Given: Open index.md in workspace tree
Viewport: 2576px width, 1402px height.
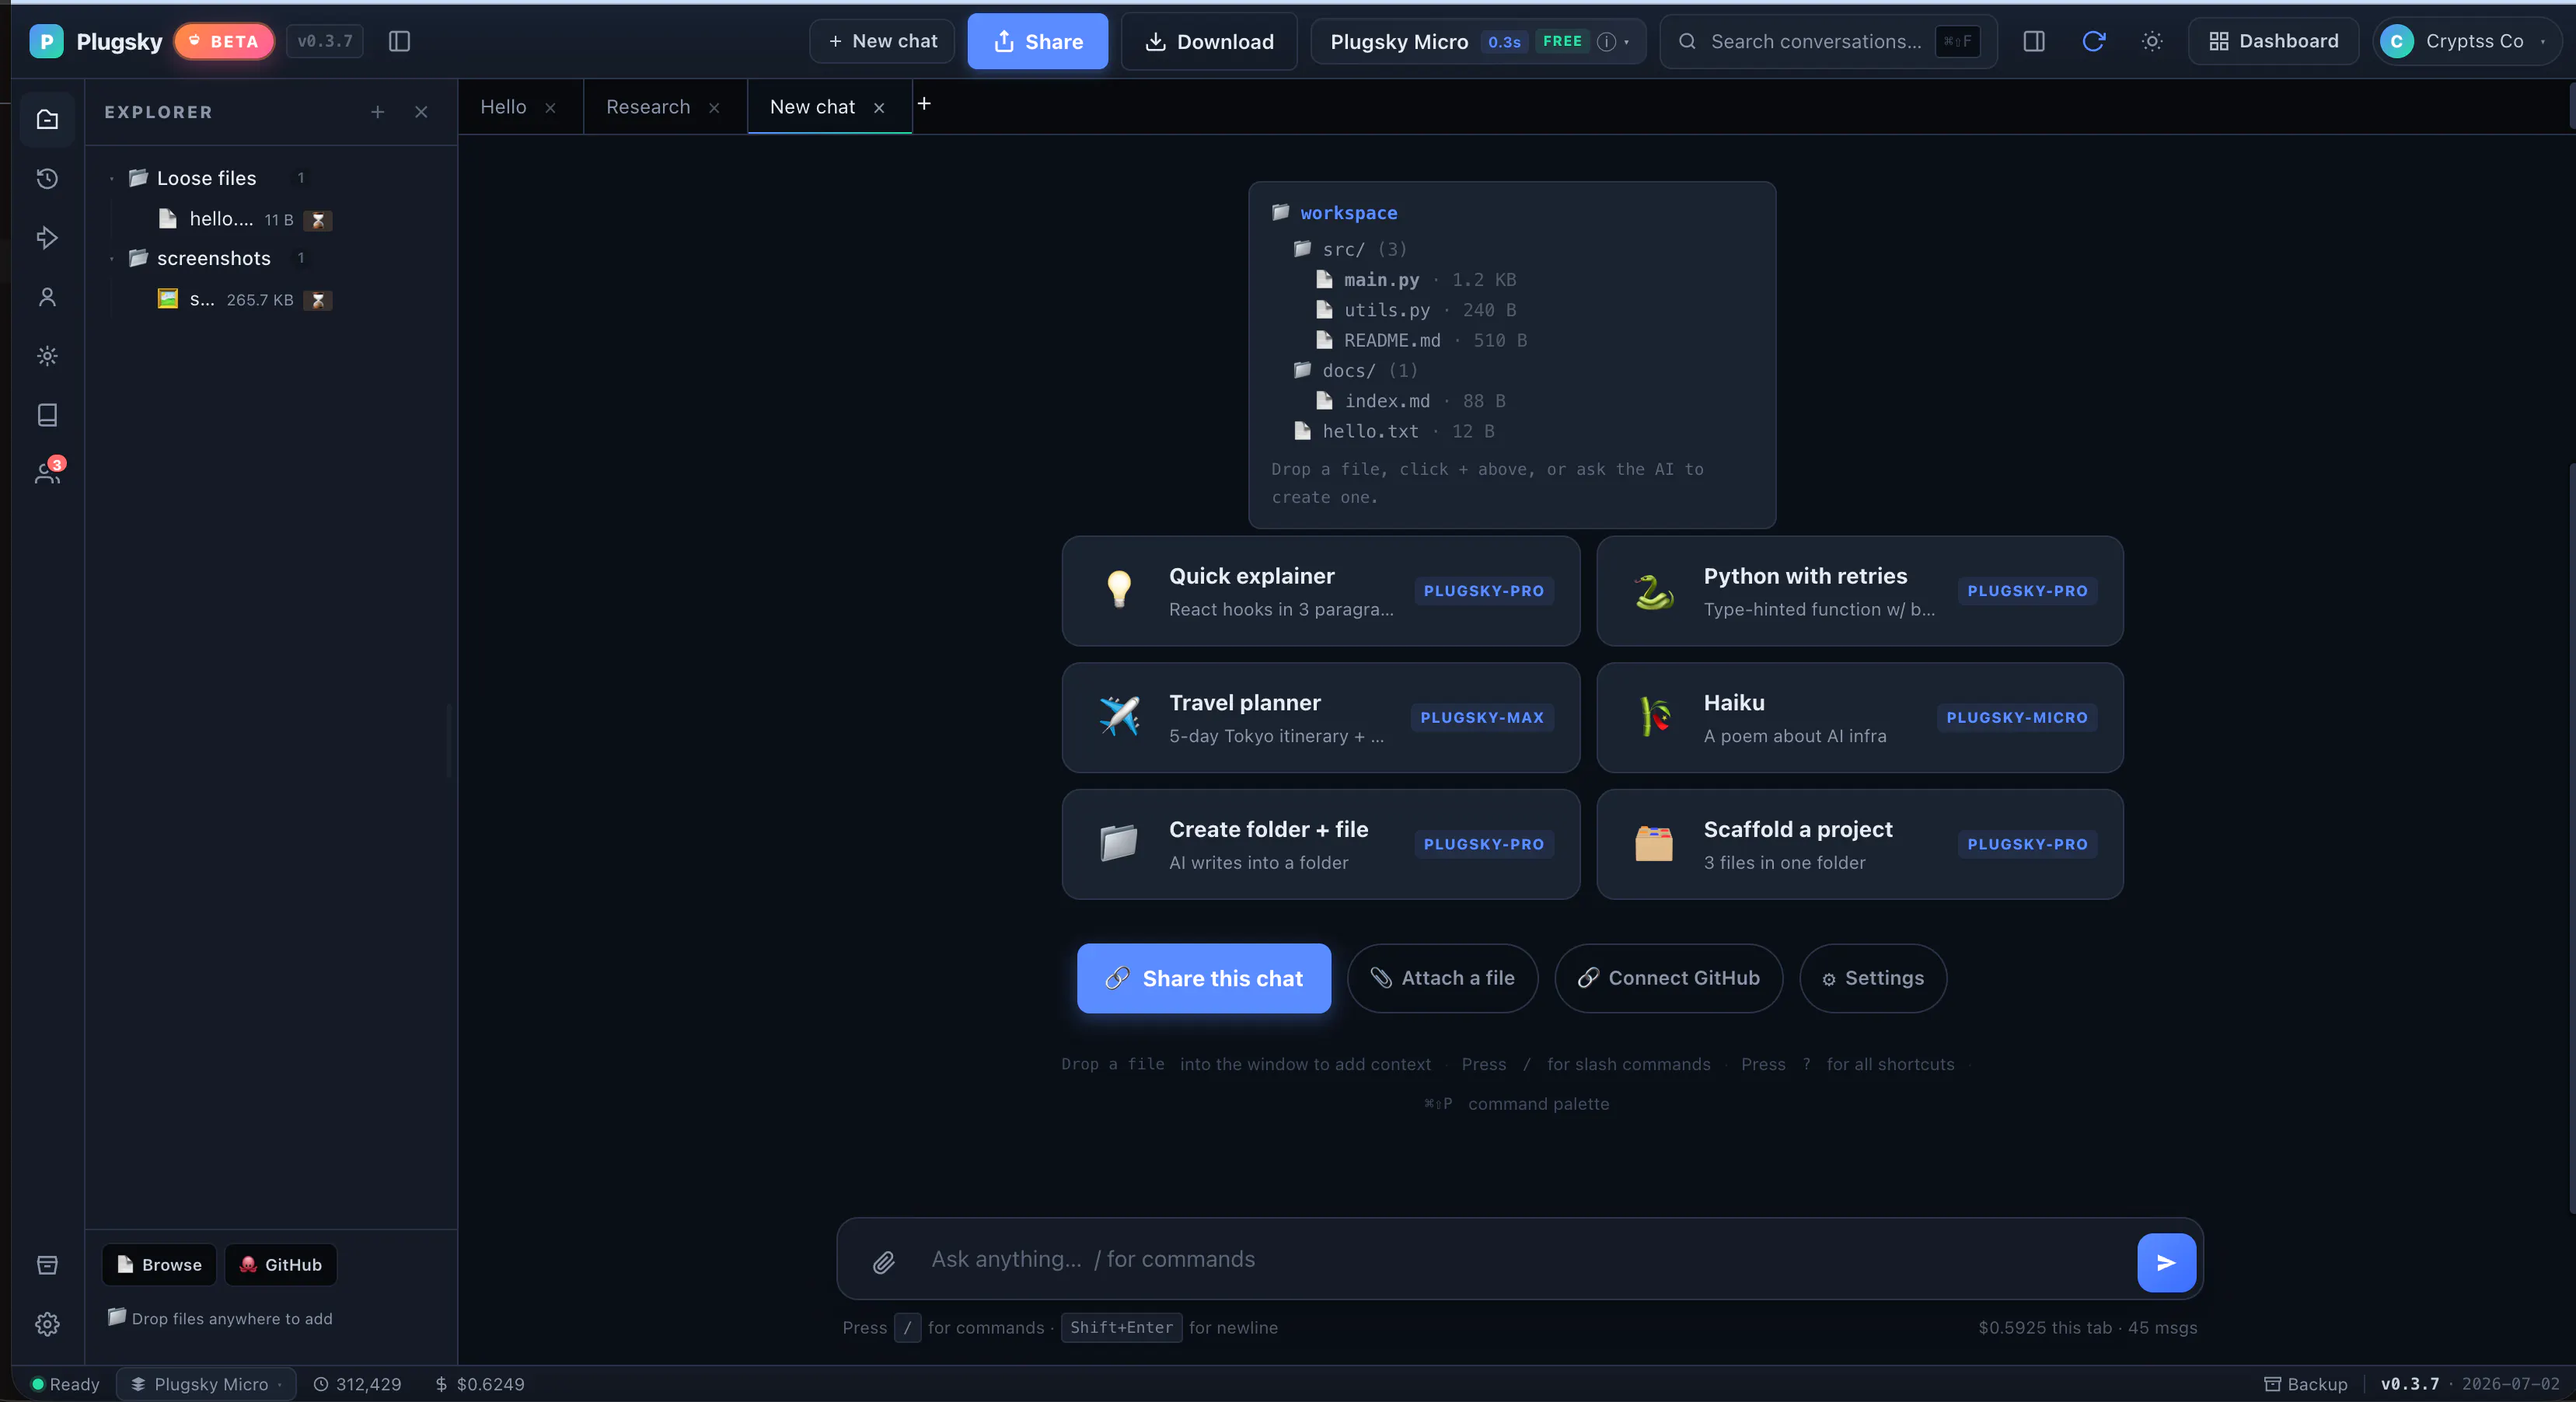Looking at the screenshot, I should tap(1410, 400).
